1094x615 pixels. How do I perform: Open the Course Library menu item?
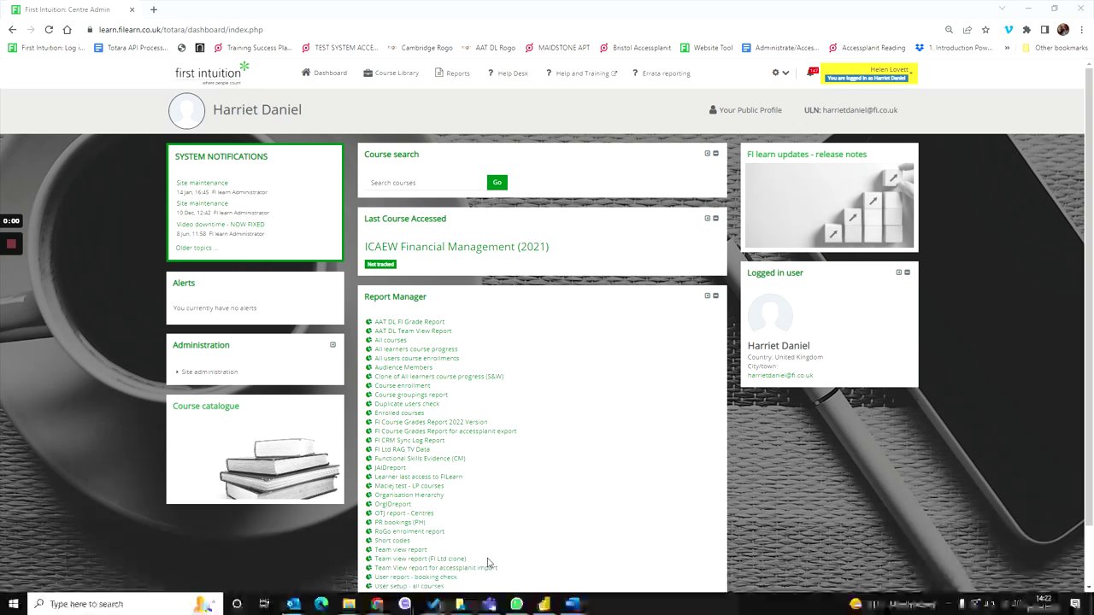pyautogui.click(x=391, y=73)
